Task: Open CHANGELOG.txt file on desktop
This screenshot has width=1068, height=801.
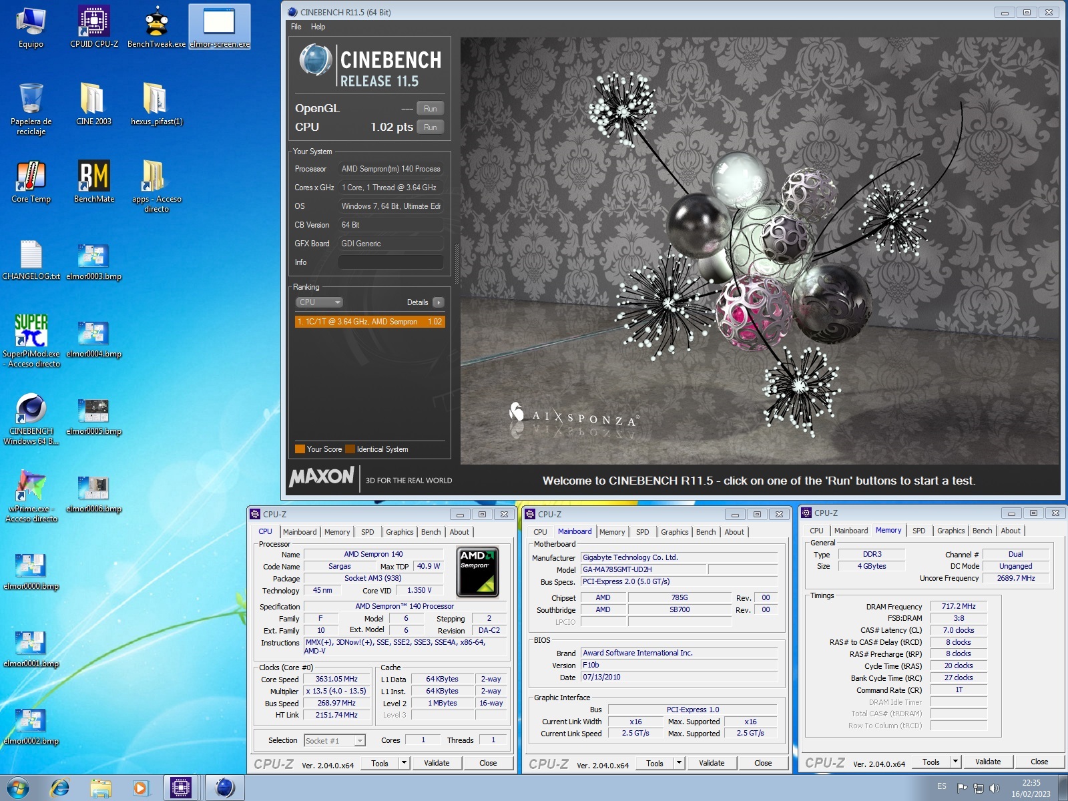Action: click(x=31, y=260)
